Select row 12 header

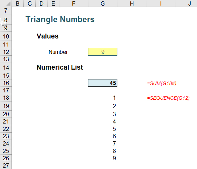coord(6,52)
